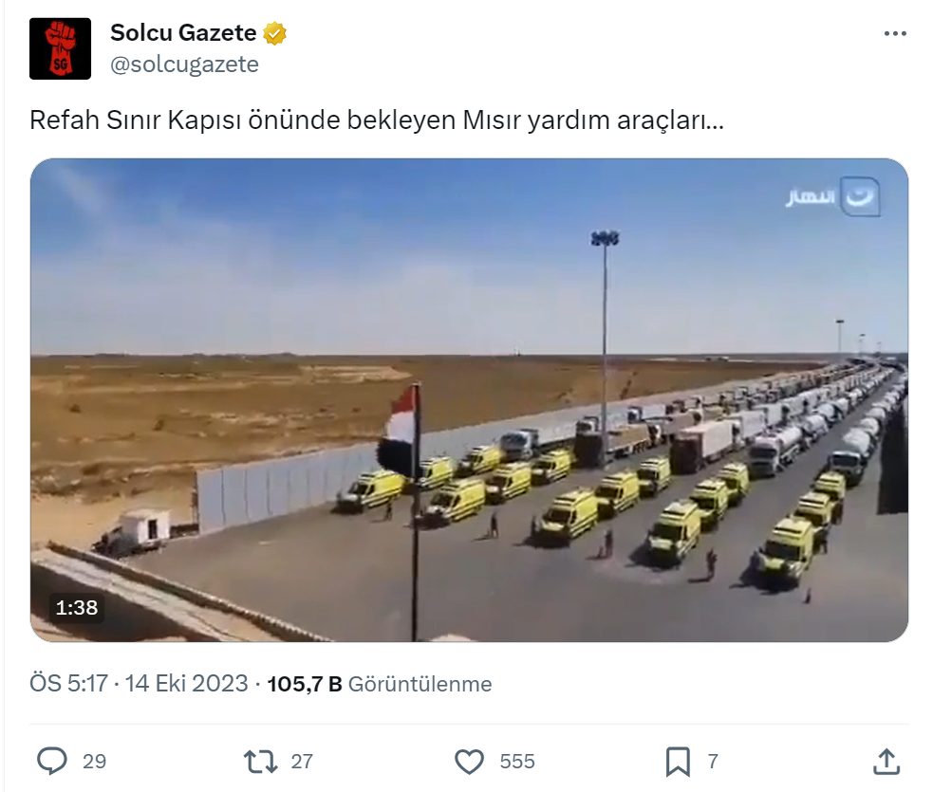Like the tweet with heart icon

tap(469, 761)
